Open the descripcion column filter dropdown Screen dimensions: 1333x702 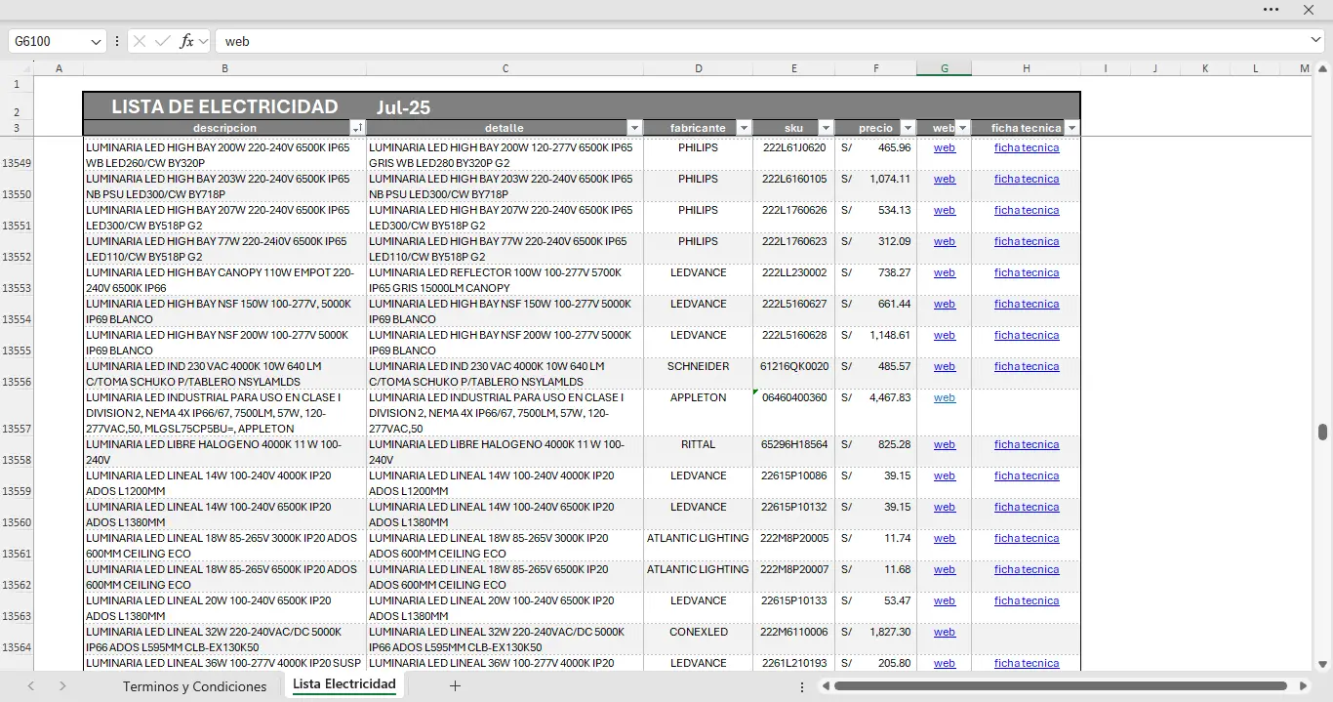click(x=356, y=128)
